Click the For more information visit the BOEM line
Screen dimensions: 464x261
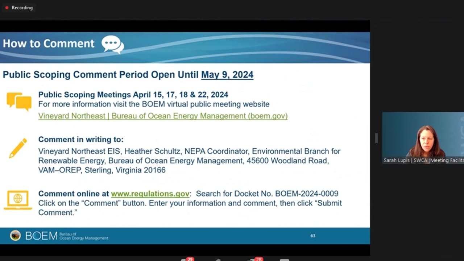pyautogui.click(x=154, y=104)
